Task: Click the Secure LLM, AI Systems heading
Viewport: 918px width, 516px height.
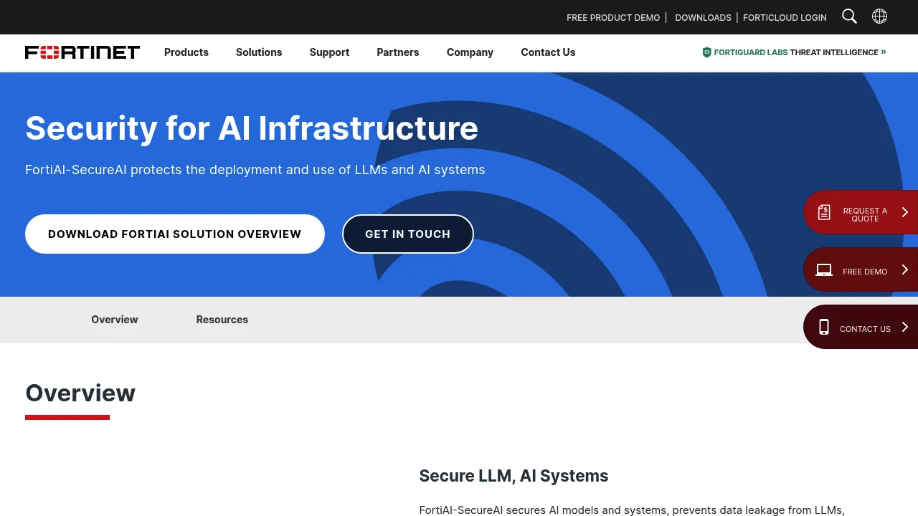Action: point(514,476)
